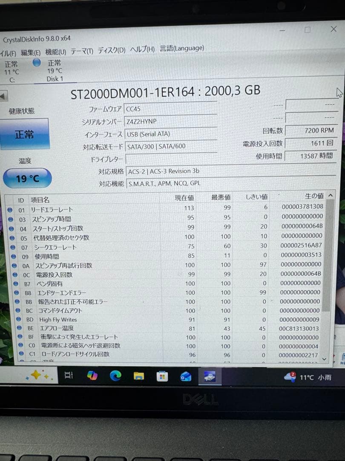Select the 05 代替処理済のセクタ数 row
Screen dimensions: 345x461
167,237
